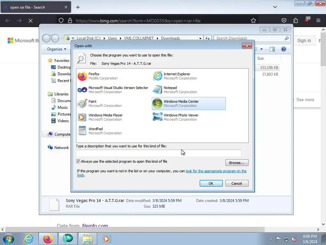This screenshot has height=245, width=326.
Task: Click See more on the Bing page
Action: (305, 100)
